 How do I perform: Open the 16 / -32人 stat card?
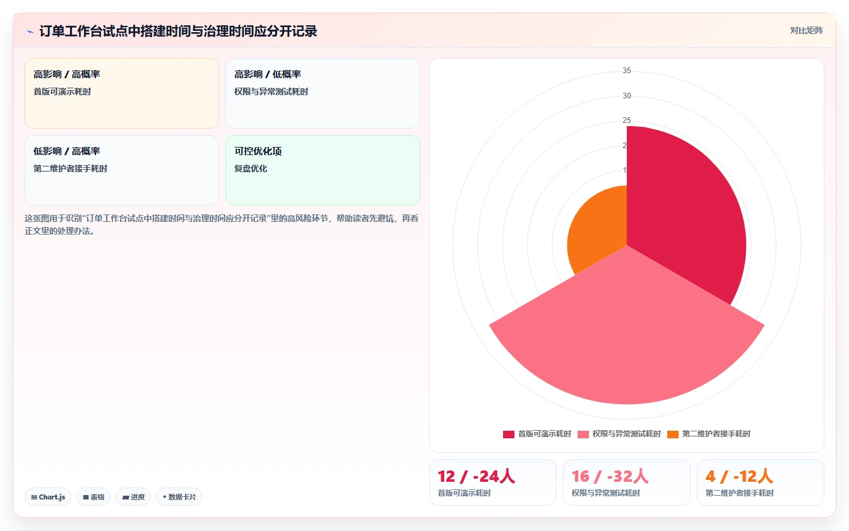click(x=627, y=482)
